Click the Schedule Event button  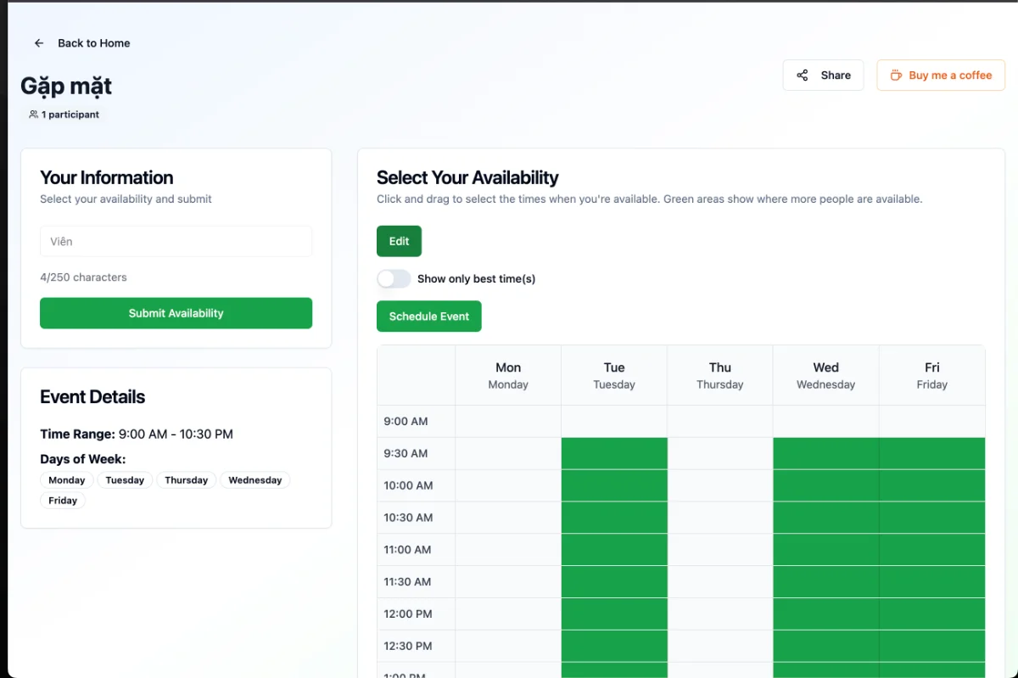428,317
